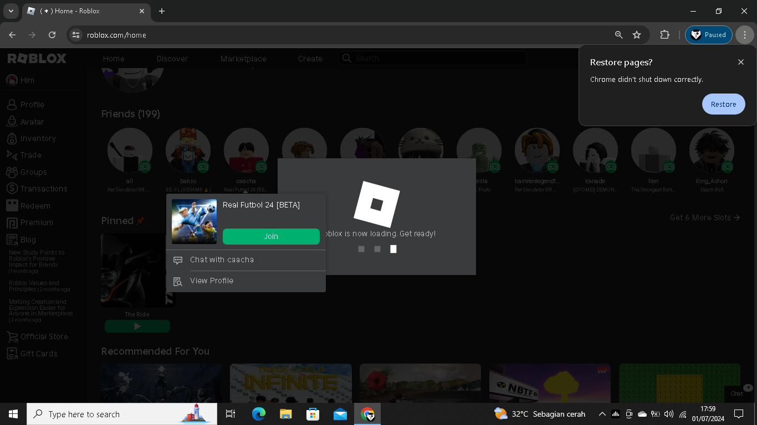Open the Chat panel at bottom right
Image resolution: width=757 pixels, height=425 pixels.
[737, 393]
